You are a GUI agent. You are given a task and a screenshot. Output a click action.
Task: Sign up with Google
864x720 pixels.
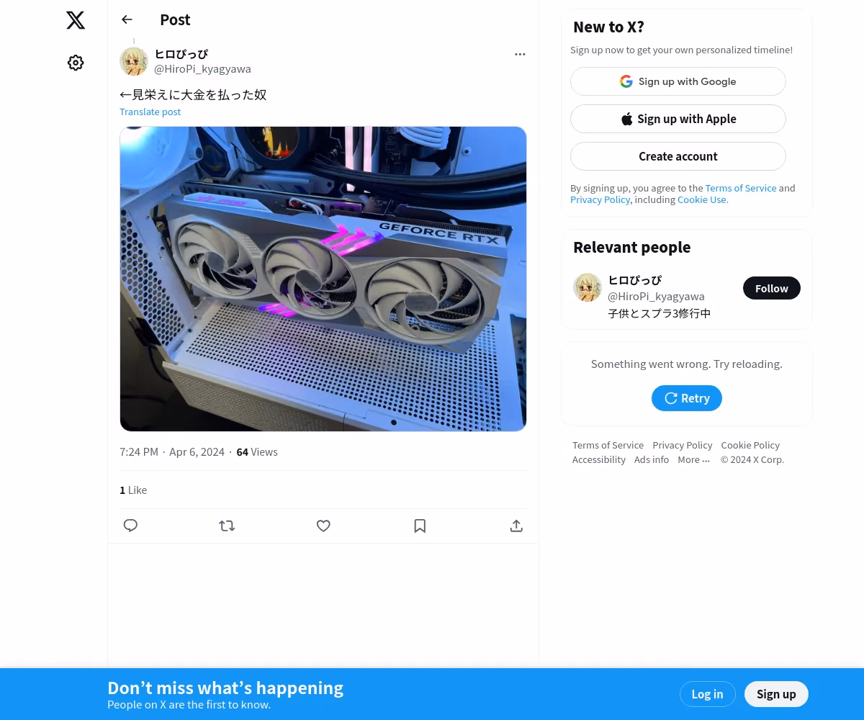point(678,81)
